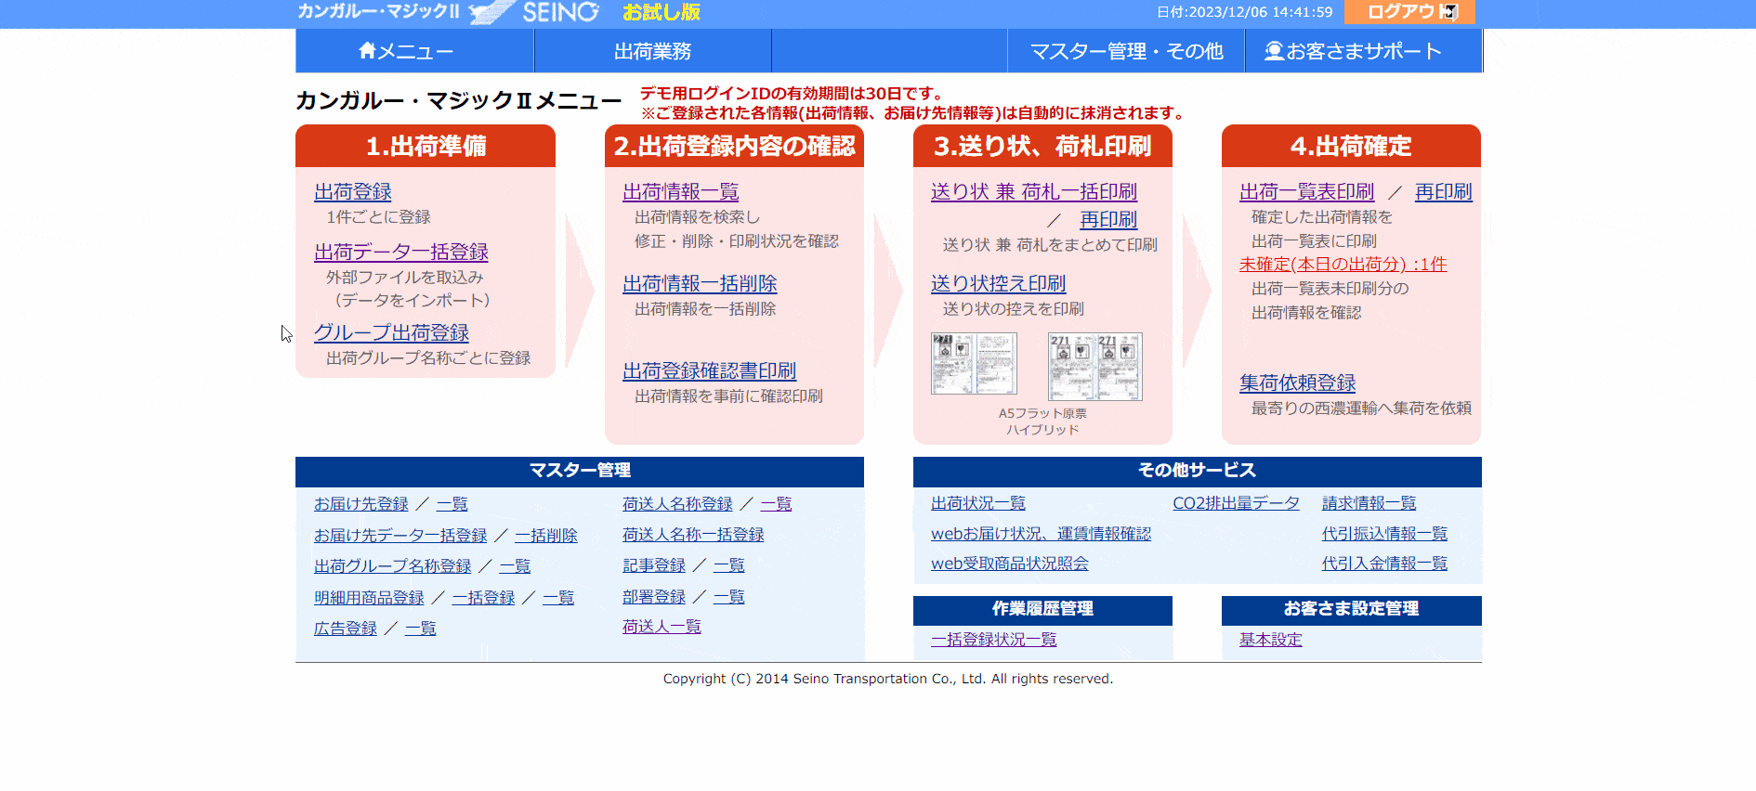1756x791 pixels.
Task: Click 一括削除 next to お届け先データ一括登録
Action: (546, 535)
